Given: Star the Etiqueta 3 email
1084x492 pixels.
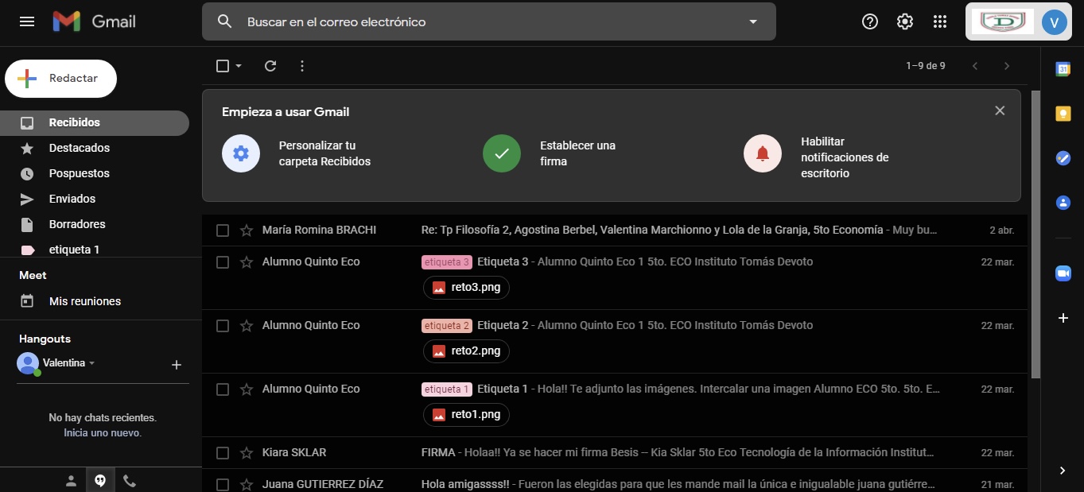Looking at the screenshot, I should coord(247,262).
